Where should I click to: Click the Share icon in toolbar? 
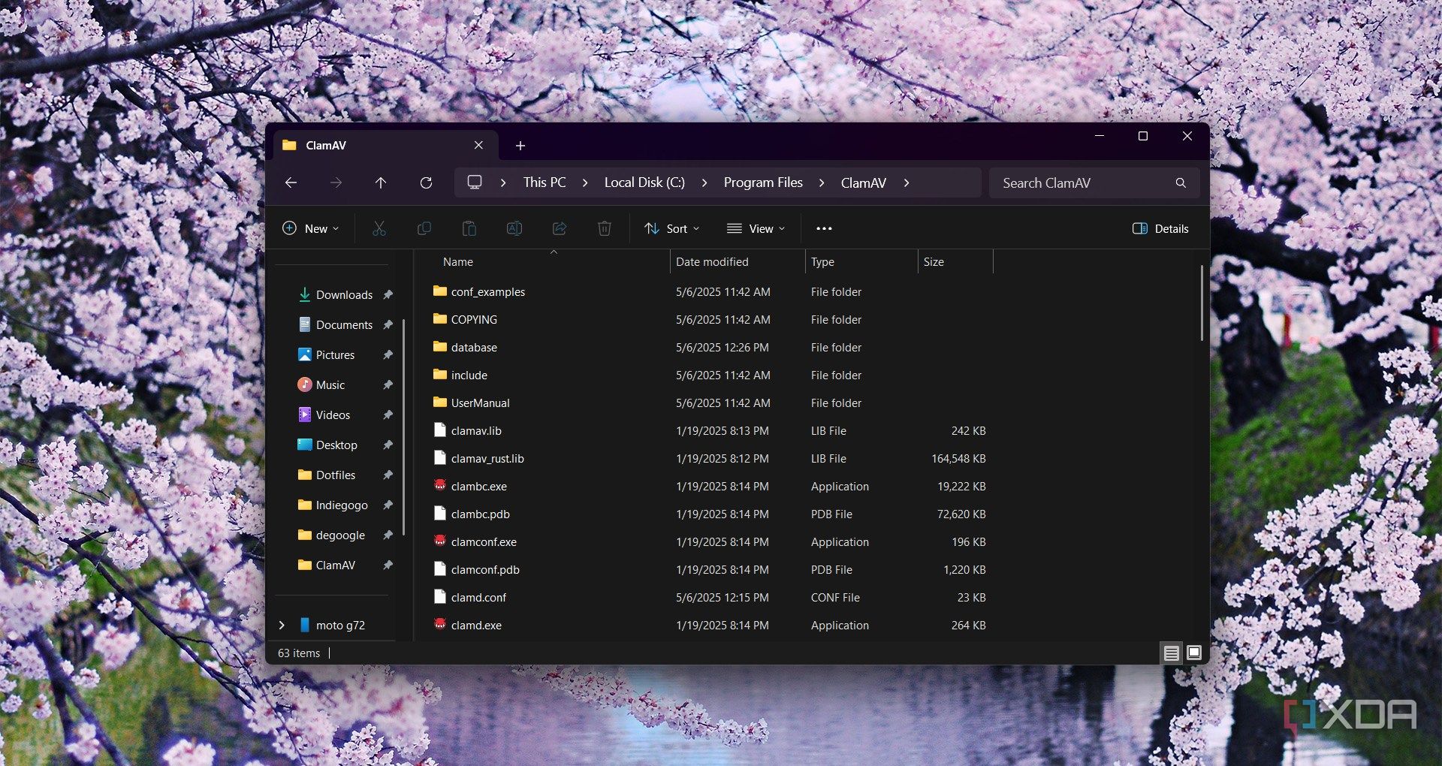(560, 228)
